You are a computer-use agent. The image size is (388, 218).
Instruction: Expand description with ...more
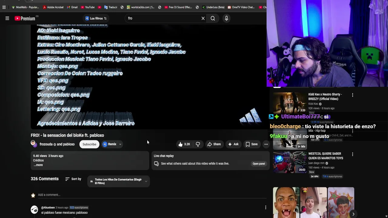(38, 165)
